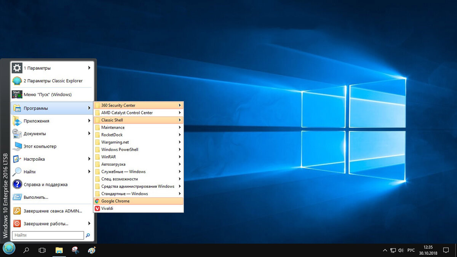Expand arrow for Документы
The image size is (457, 257).
89,134
